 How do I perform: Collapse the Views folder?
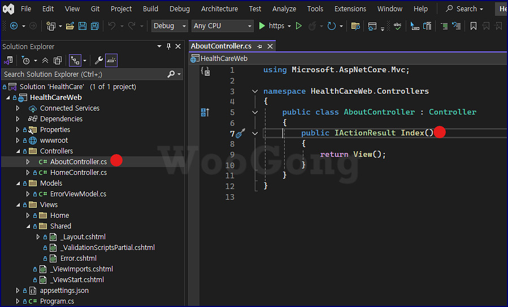18,205
